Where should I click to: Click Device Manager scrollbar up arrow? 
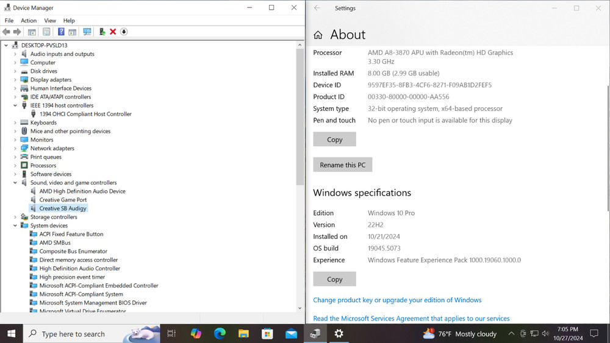pyautogui.click(x=300, y=45)
